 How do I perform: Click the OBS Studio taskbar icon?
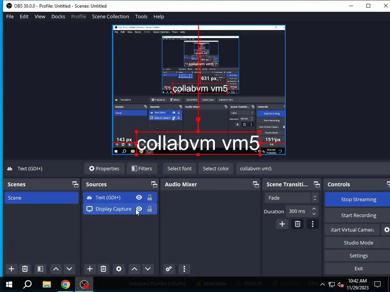(x=84, y=284)
